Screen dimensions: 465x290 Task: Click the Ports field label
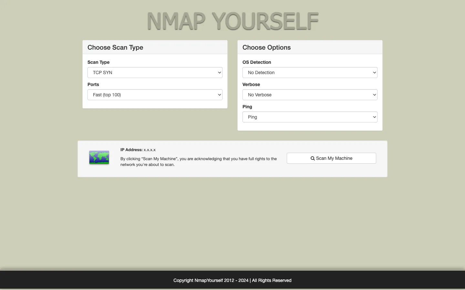[x=93, y=84]
